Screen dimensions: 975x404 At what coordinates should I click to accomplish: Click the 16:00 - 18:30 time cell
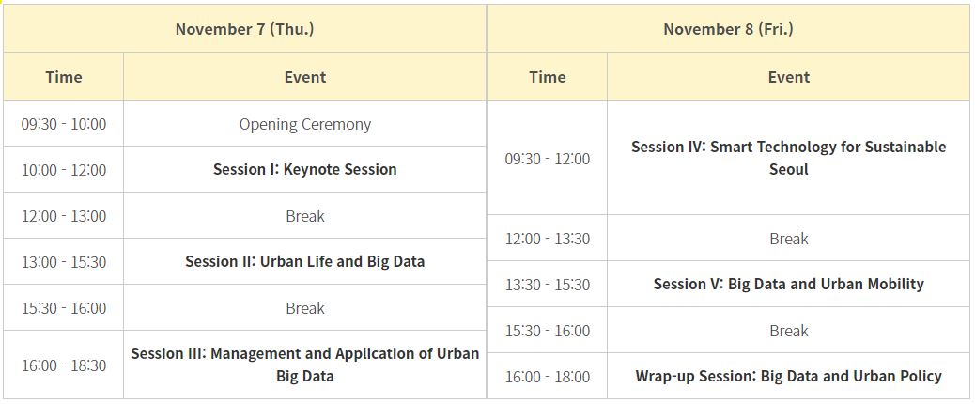click(x=64, y=365)
